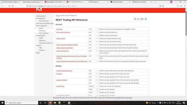Switch to IG API Companion tab
The height and width of the screenshot is (105, 187).
click(98, 2)
